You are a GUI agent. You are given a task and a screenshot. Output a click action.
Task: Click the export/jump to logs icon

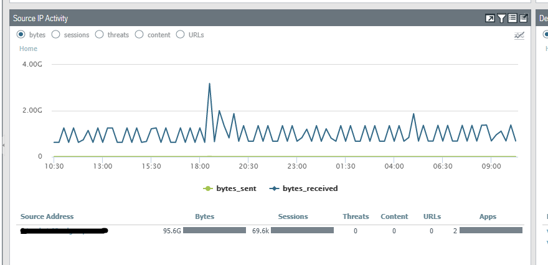[524, 19]
